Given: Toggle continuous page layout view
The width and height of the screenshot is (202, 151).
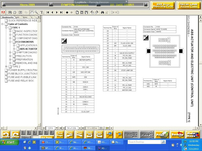Looking at the screenshot, I should (x=81, y=12).
